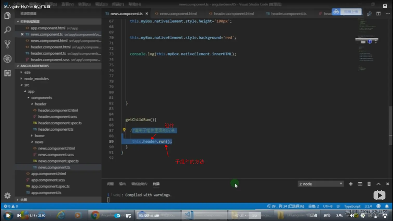The height and width of the screenshot is (221, 393).
Task: Click Internet Explorer icon in taskbar
Action: point(61,215)
